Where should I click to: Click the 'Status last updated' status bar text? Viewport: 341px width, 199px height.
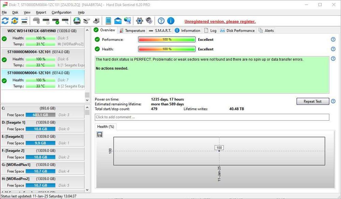(x=39, y=196)
